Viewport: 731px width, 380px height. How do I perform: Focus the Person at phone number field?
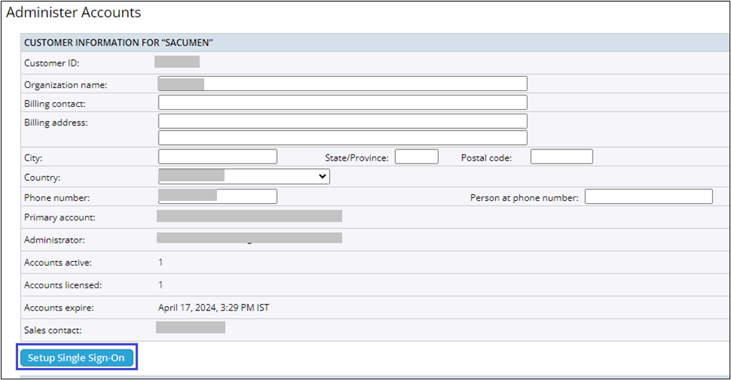[648, 196]
